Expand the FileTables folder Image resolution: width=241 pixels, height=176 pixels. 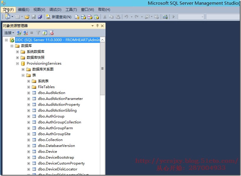[29, 87]
